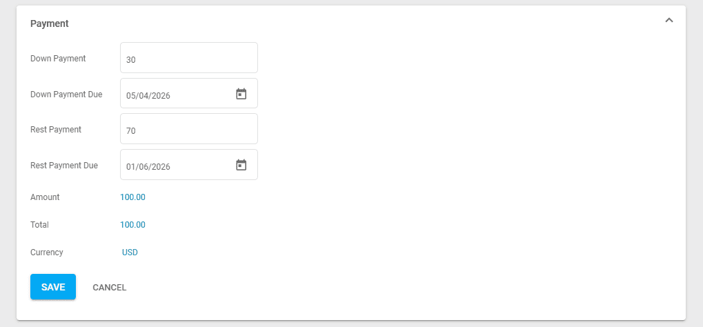Viewport: 703px width, 327px height.
Task: Click the "Rest Payment" field label
Action: (x=56, y=129)
